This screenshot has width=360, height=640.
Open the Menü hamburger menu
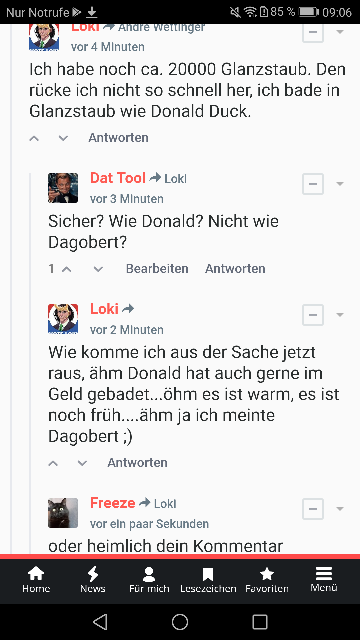[324, 579]
